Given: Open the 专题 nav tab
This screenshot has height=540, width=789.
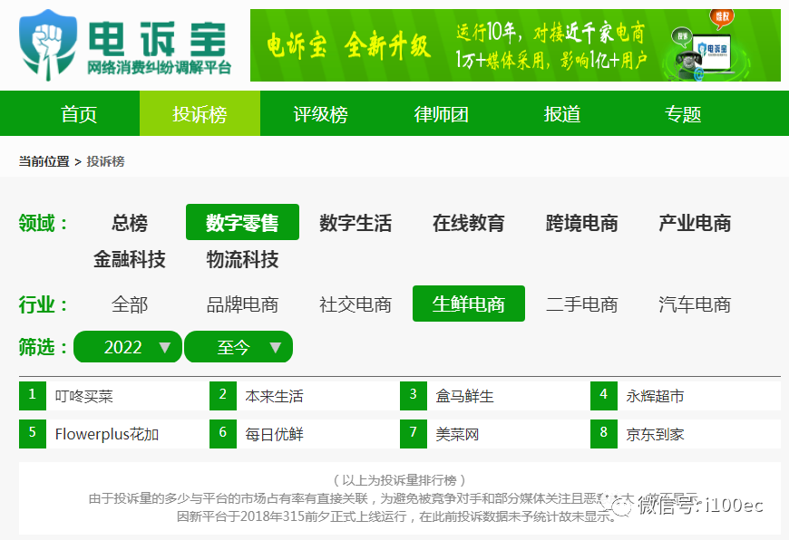Looking at the screenshot, I should coord(683,114).
